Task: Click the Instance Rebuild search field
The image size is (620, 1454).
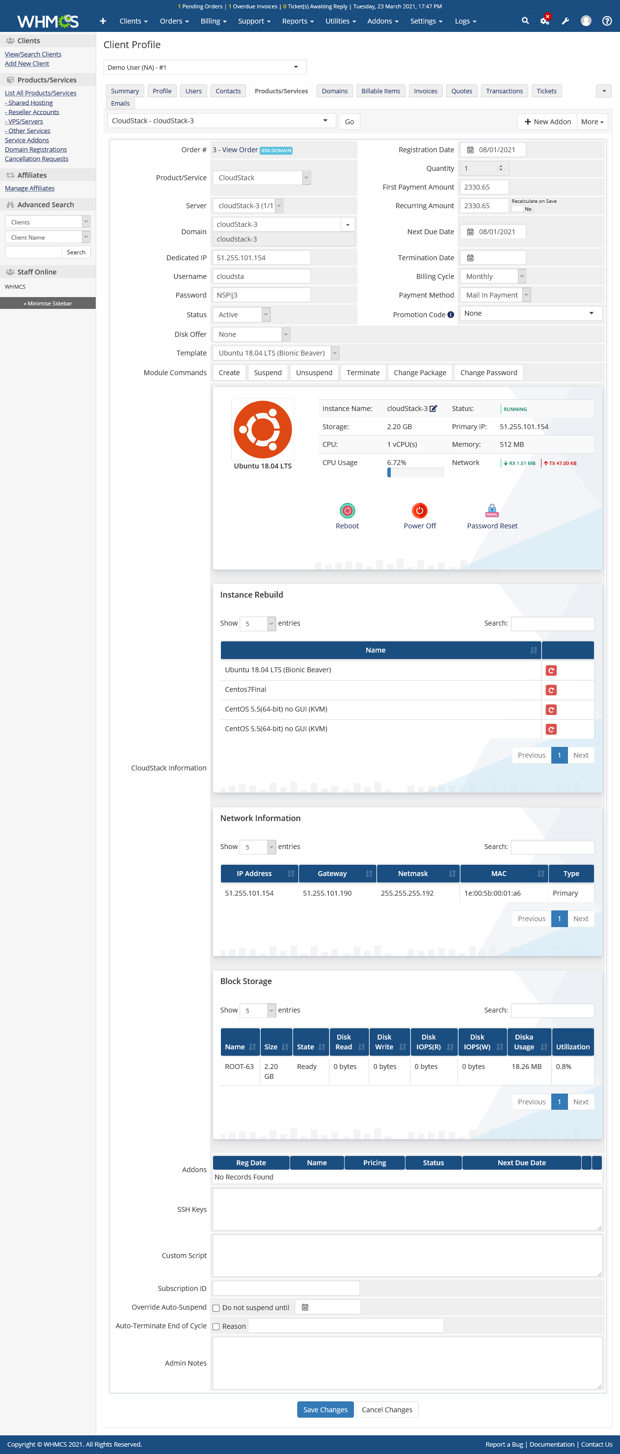Action: [x=552, y=624]
